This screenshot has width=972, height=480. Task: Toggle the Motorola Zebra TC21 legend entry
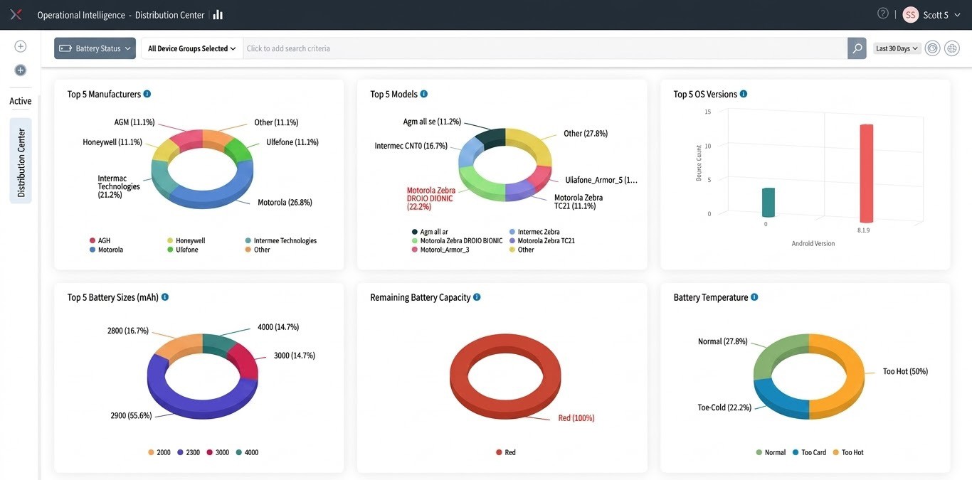click(x=542, y=241)
